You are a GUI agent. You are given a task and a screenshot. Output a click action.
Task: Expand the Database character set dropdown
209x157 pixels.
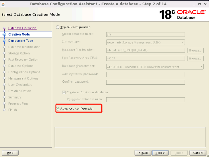155,67
